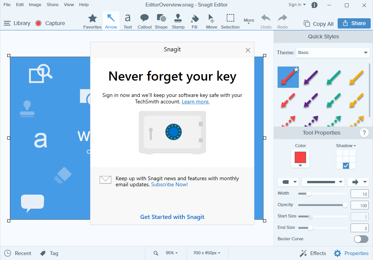The height and width of the screenshot is (260, 373).
Task: Select the Callout tool
Action: [x=144, y=21]
